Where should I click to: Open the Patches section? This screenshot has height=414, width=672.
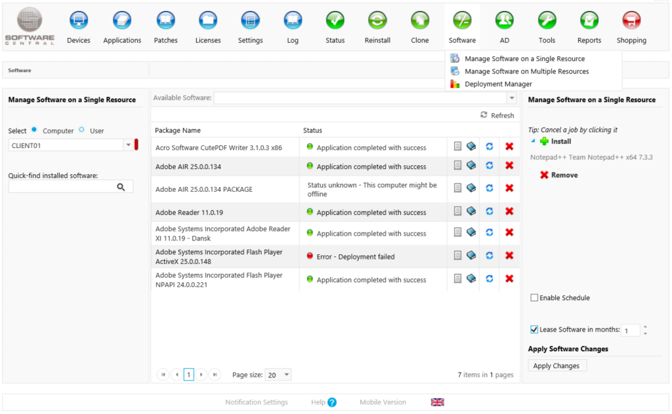[165, 28]
